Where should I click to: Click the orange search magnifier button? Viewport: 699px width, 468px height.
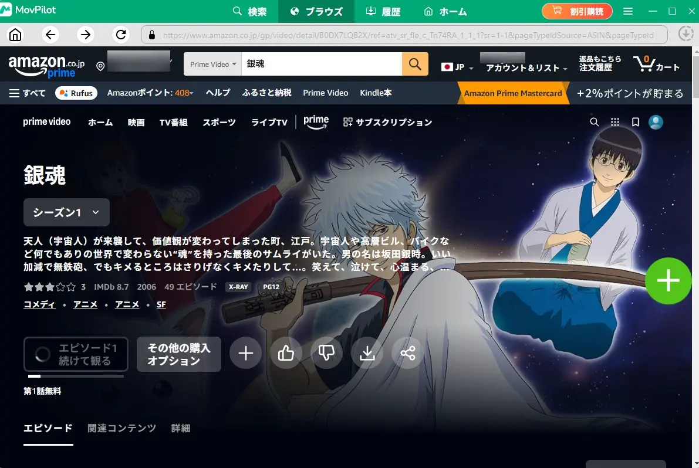pos(415,64)
